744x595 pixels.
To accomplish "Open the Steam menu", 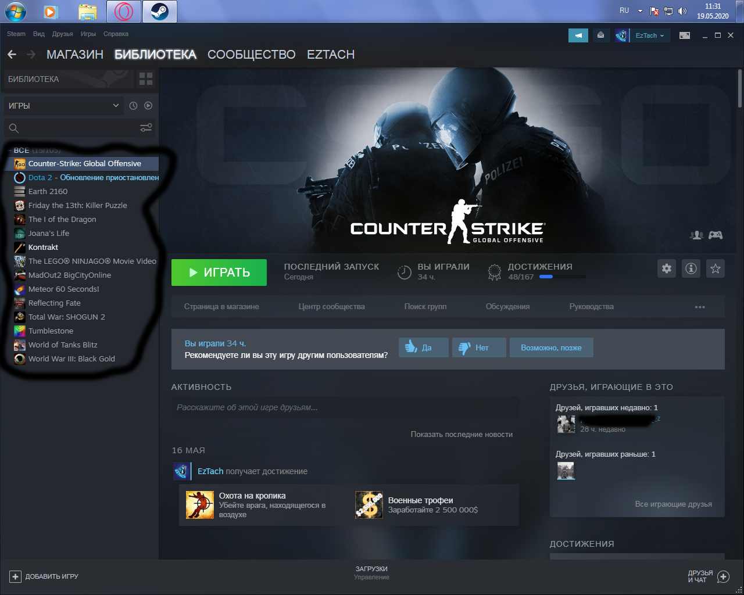I will click(16, 34).
